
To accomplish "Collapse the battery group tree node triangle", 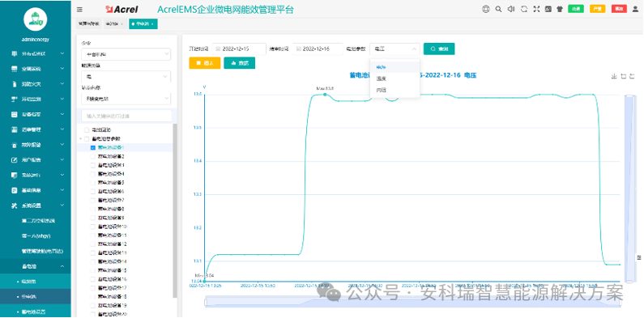I will click(x=81, y=138).
